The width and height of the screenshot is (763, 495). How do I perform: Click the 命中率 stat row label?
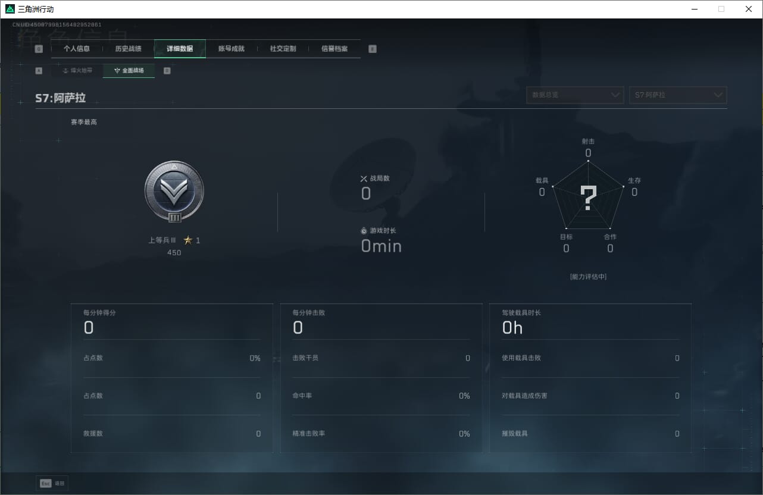click(x=302, y=396)
